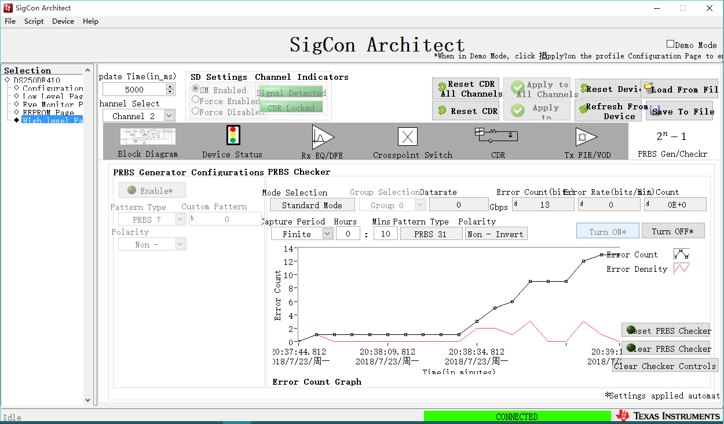Select High level Page tree item
Screen dimensions: 724x424
click(53, 120)
